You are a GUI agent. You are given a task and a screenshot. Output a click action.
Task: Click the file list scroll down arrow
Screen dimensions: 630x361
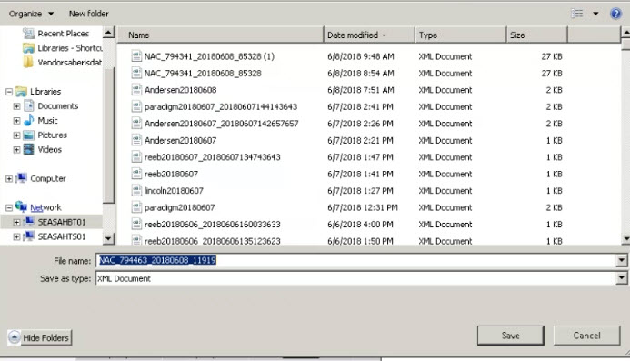[625, 239]
